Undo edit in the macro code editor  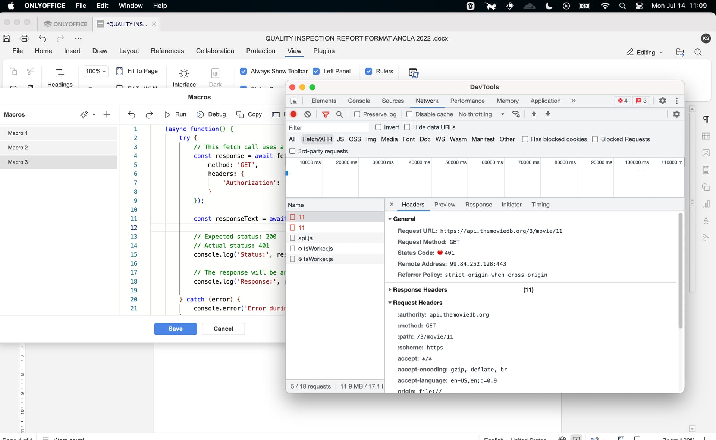(x=131, y=114)
